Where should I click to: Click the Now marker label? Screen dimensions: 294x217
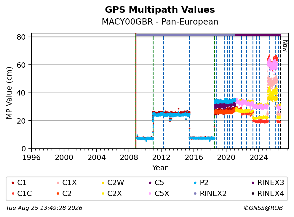(x=285, y=46)
